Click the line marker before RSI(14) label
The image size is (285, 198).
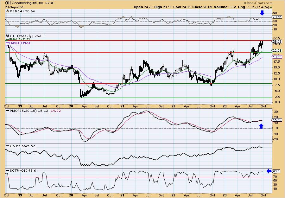pos(7,11)
